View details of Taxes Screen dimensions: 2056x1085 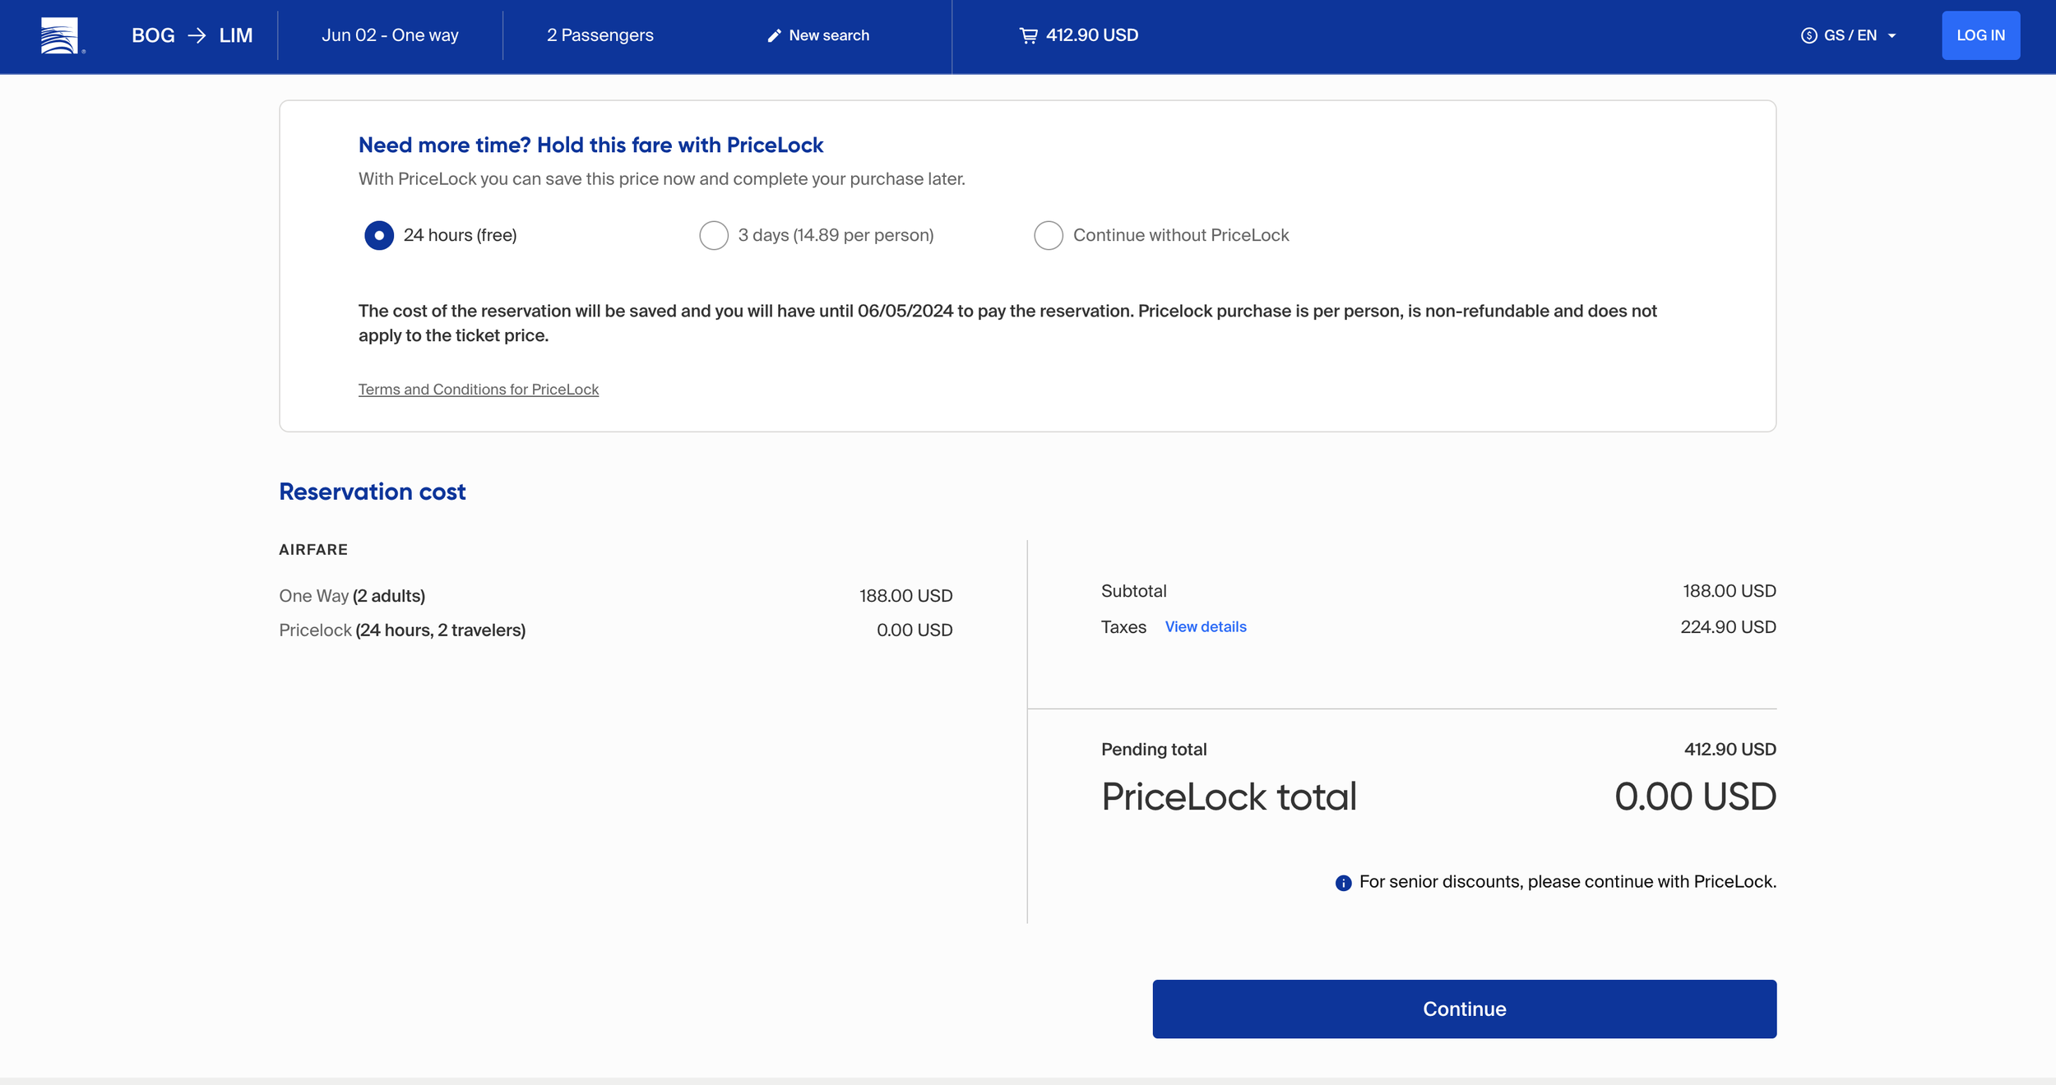pos(1205,627)
